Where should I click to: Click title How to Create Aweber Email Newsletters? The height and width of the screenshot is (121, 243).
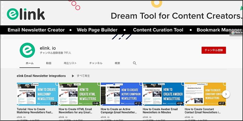[160, 111]
